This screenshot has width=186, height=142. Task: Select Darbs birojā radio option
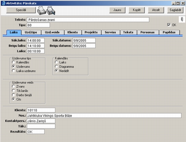tap(13, 95)
